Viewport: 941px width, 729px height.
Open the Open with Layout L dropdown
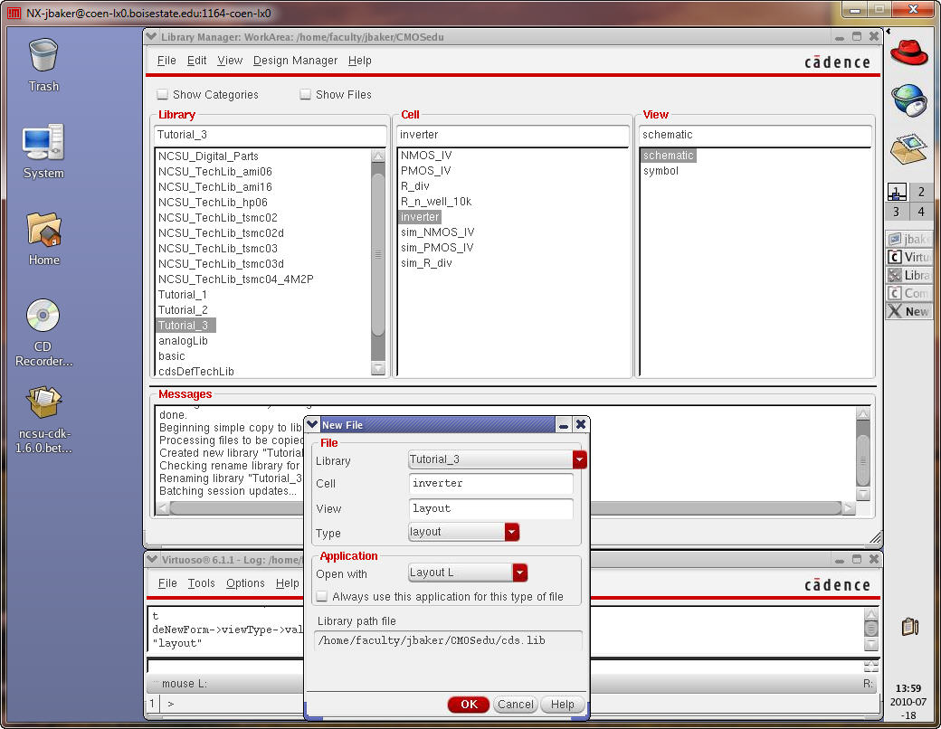[x=519, y=573]
